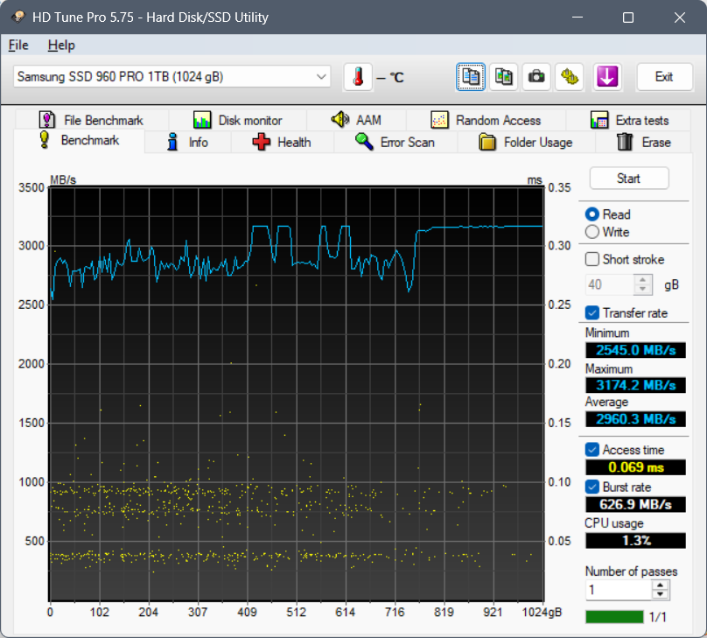This screenshot has width=707, height=638.
Task: Click the Benchmark light bulb icon
Action: click(x=44, y=140)
